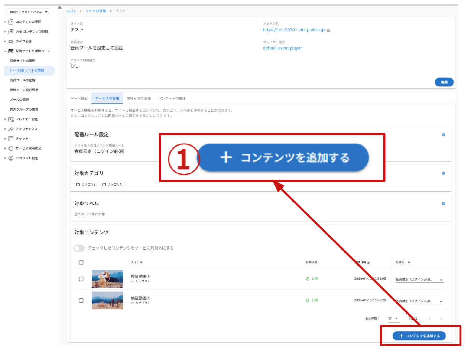Screen dimensions: 471x352
Task: Open the default-event-player link
Action: (x=282, y=48)
